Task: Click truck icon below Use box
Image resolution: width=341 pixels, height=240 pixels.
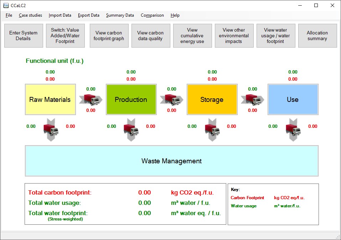Action: [x=293, y=130]
